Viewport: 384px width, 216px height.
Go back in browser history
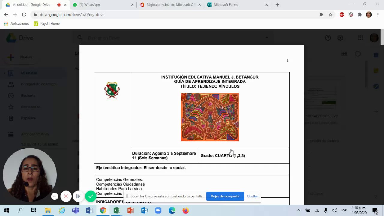[x=6, y=14]
